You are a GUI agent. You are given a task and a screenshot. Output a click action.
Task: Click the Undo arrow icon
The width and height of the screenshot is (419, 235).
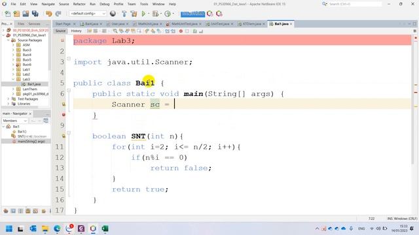49,14
